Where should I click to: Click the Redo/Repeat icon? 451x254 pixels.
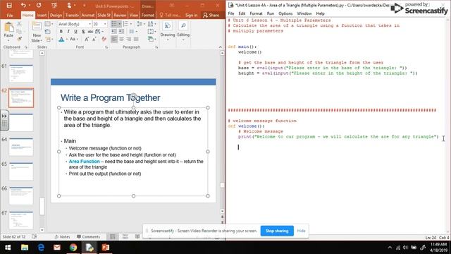[x=39, y=6]
